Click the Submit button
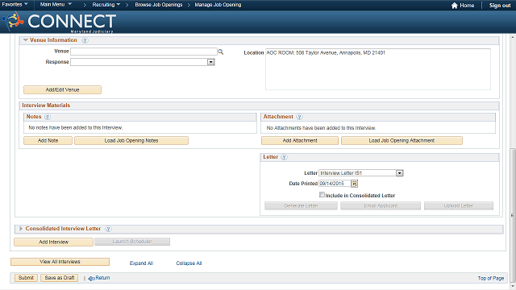 [x=26, y=278]
